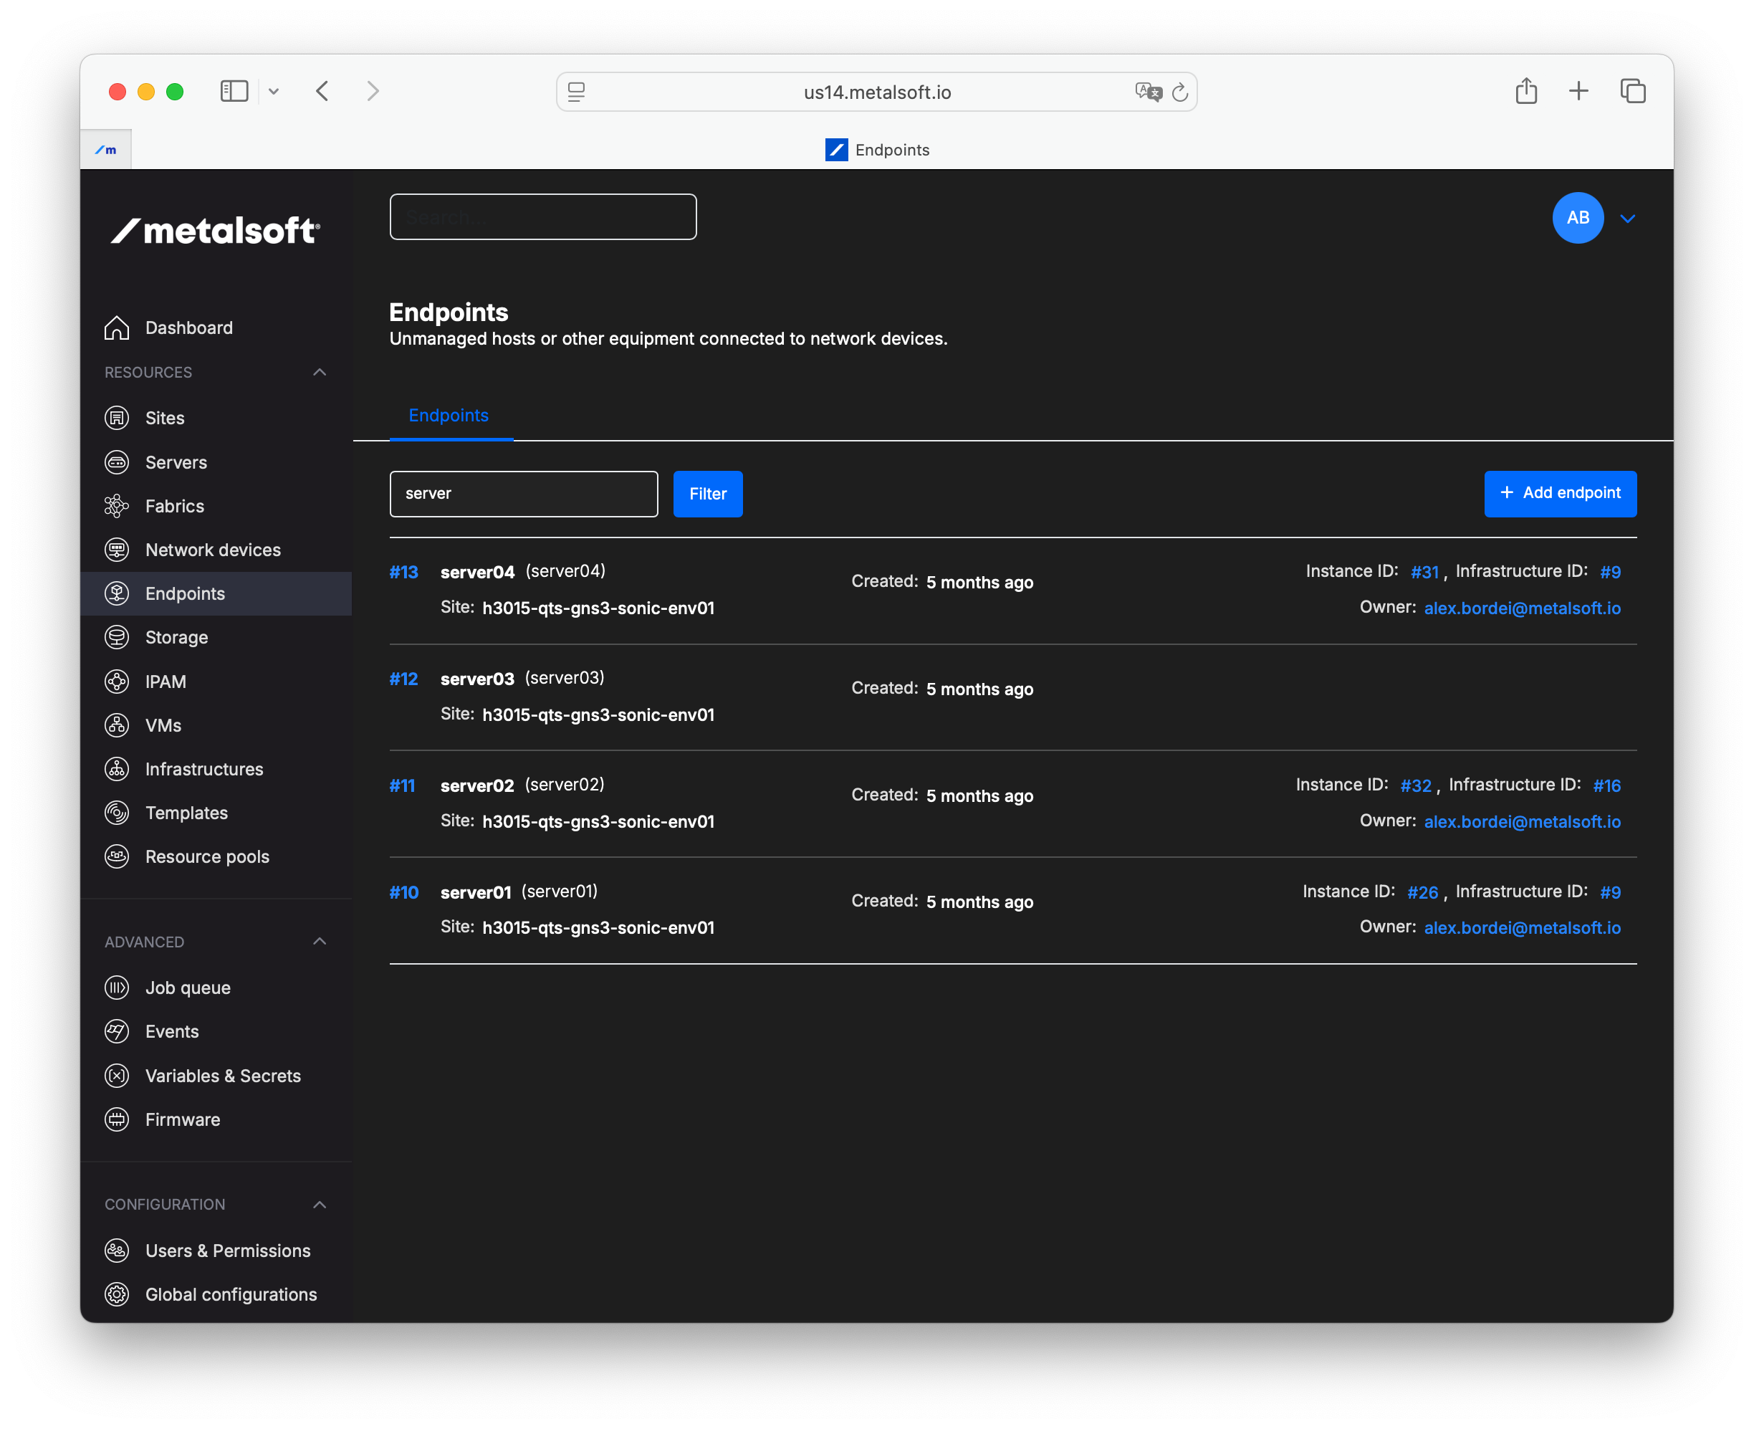Image resolution: width=1754 pixels, height=1429 pixels.
Task: Select the Endpoints tab
Action: [449, 415]
